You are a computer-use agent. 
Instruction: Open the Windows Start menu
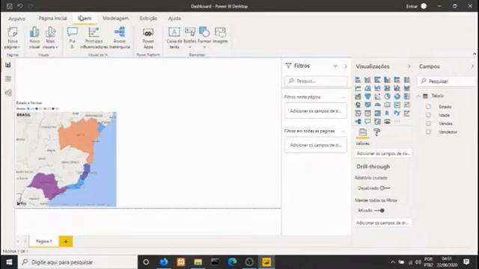[x=9, y=262]
